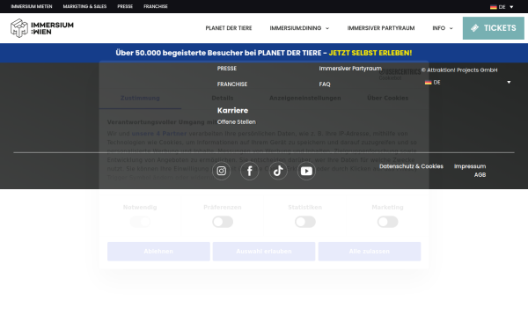Switch to the Anzeigeneinstellungen tab
This screenshot has width=528, height=330.
pyautogui.click(x=305, y=98)
